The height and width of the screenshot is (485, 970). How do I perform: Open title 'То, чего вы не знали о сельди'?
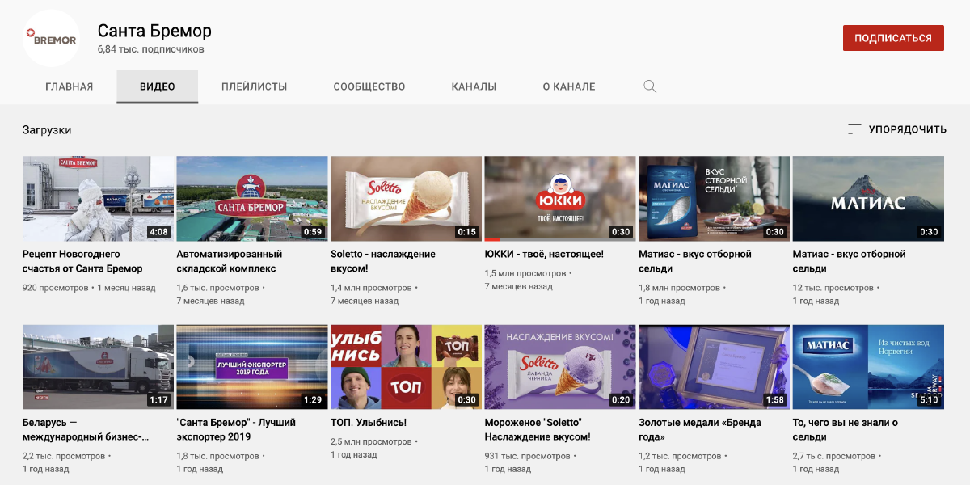click(x=846, y=429)
